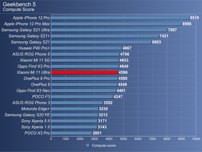202x152 pixels.
Task: Select the score value 4867
Action: click(127, 48)
